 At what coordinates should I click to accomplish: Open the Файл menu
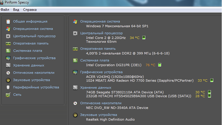point(5,10)
